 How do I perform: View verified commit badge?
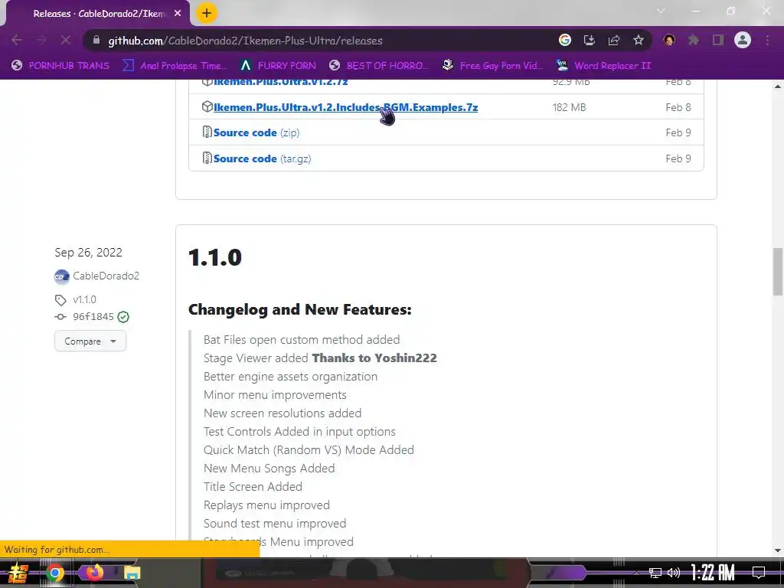123,317
